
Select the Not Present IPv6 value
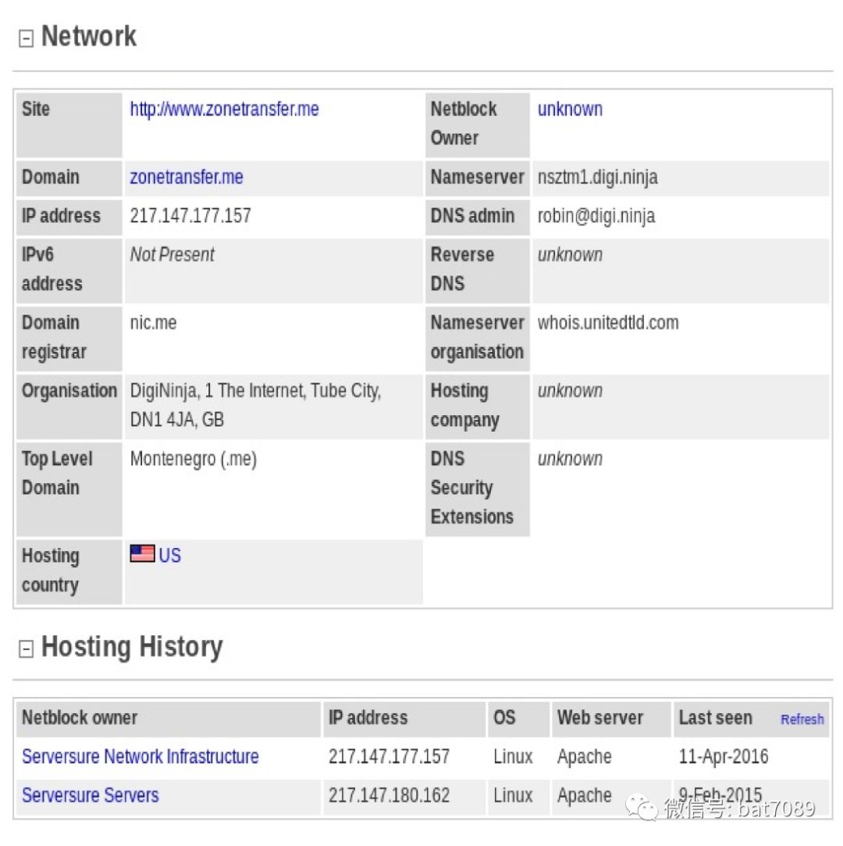(173, 254)
